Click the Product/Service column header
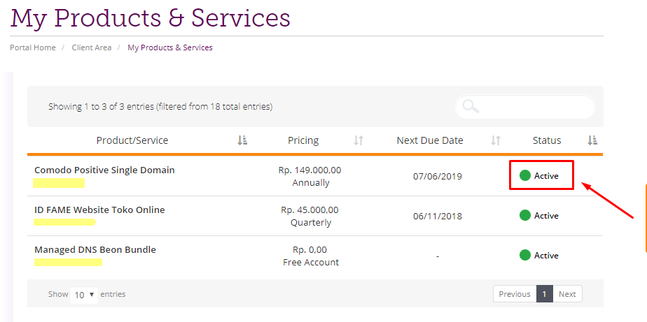The width and height of the screenshot is (647, 322). [x=132, y=140]
